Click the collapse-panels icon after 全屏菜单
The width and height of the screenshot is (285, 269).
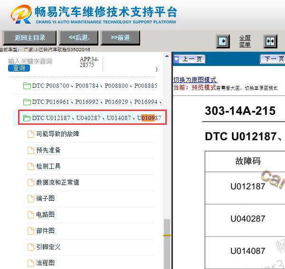tap(270, 41)
